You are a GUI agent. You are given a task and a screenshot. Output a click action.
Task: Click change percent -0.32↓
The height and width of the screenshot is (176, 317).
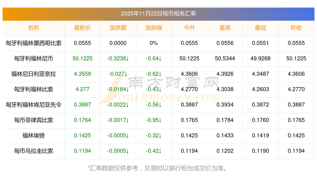154,136
